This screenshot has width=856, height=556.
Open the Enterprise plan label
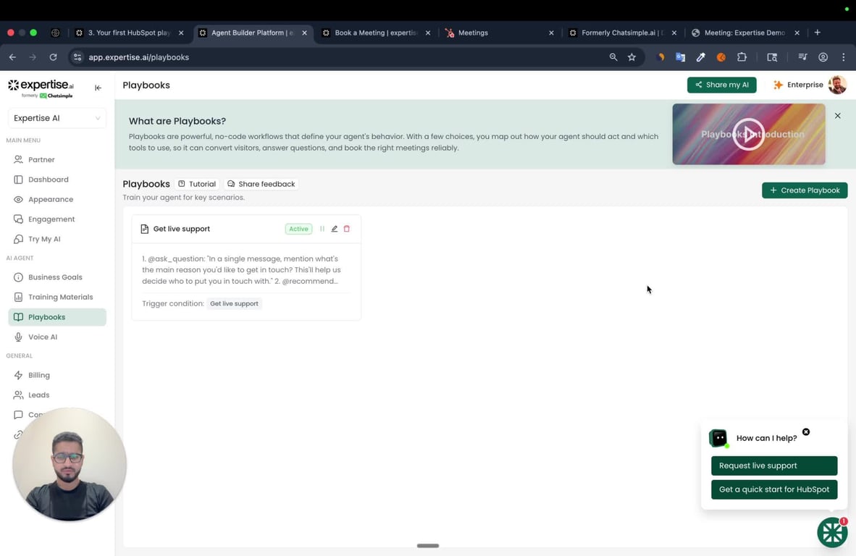point(800,85)
